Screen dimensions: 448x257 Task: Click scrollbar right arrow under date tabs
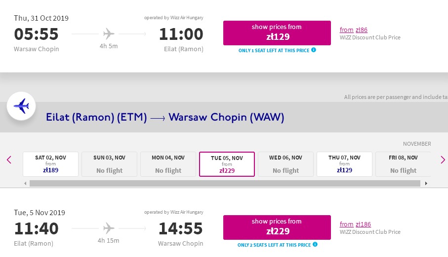pos(426,184)
